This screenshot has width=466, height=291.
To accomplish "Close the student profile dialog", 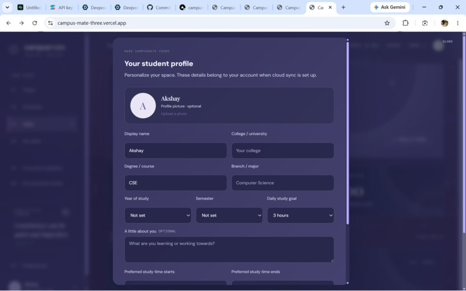I will 447,42.
